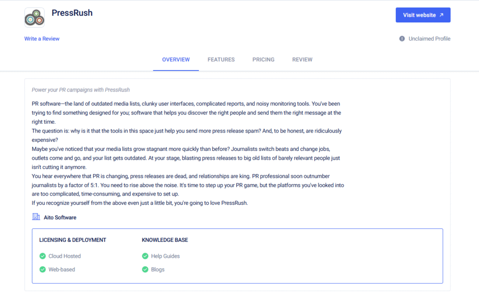Viewport: 479px width, 295px height.
Task: Click the Aito Software vendor name
Action: tap(60, 218)
